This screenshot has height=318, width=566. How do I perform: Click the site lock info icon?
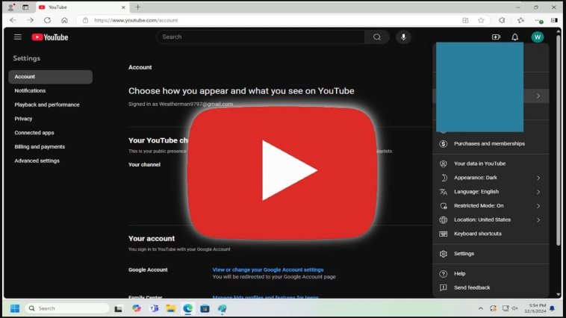tap(85, 20)
